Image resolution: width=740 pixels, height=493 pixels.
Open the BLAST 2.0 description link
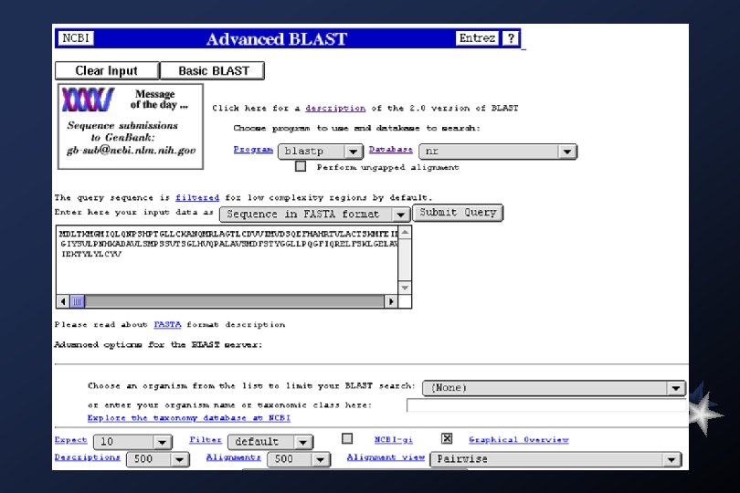tap(335, 108)
